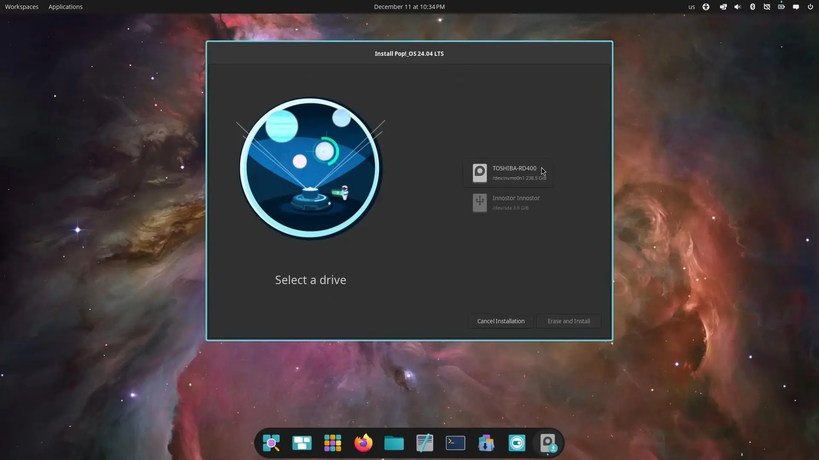Launch the Terminal from the dock

click(x=456, y=443)
